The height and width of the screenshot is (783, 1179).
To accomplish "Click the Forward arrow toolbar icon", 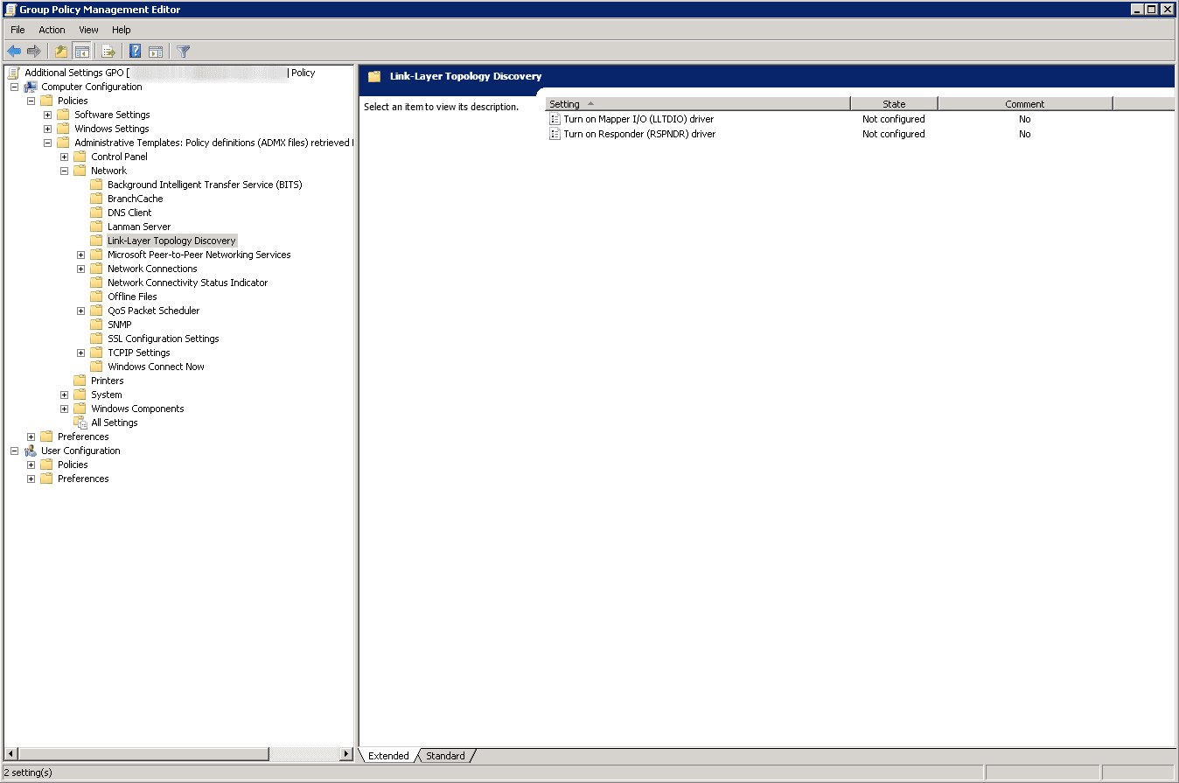I will point(34,52).
